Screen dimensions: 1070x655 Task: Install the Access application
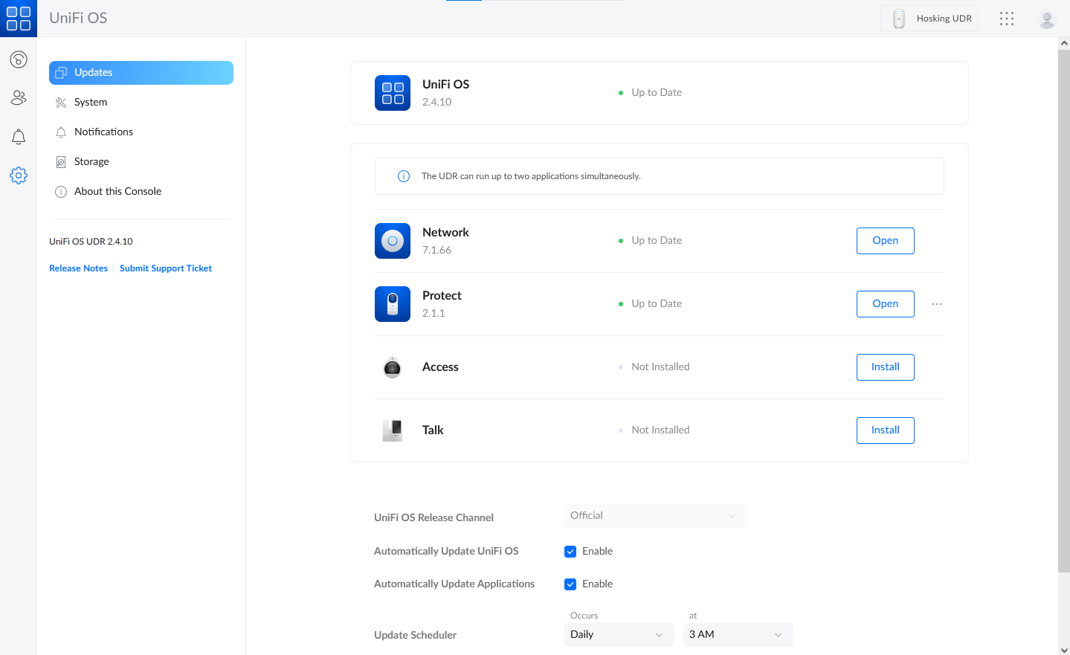pyautogui.click(x=885, y=367)
